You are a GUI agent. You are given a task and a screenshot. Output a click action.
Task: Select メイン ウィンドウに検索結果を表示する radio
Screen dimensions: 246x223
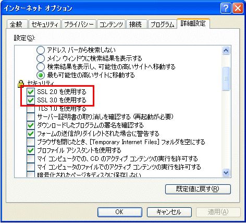tap(41, 58)
